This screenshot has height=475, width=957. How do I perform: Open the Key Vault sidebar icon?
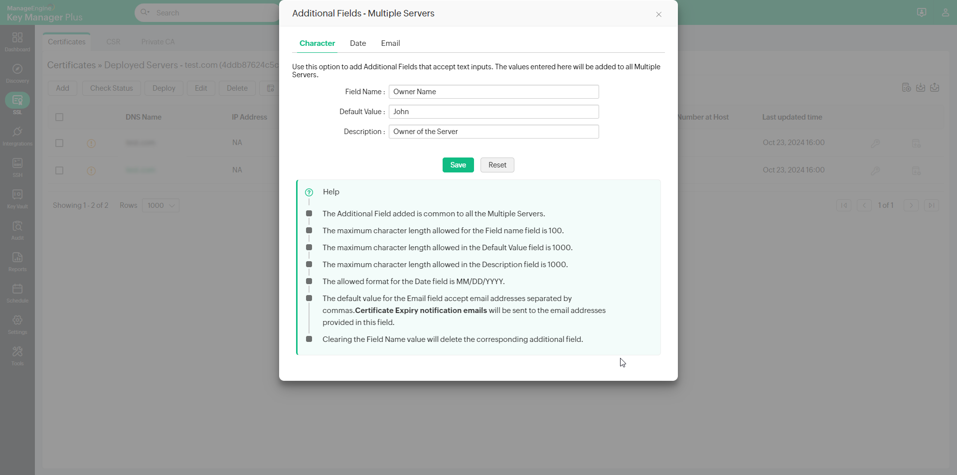(17, 197)
